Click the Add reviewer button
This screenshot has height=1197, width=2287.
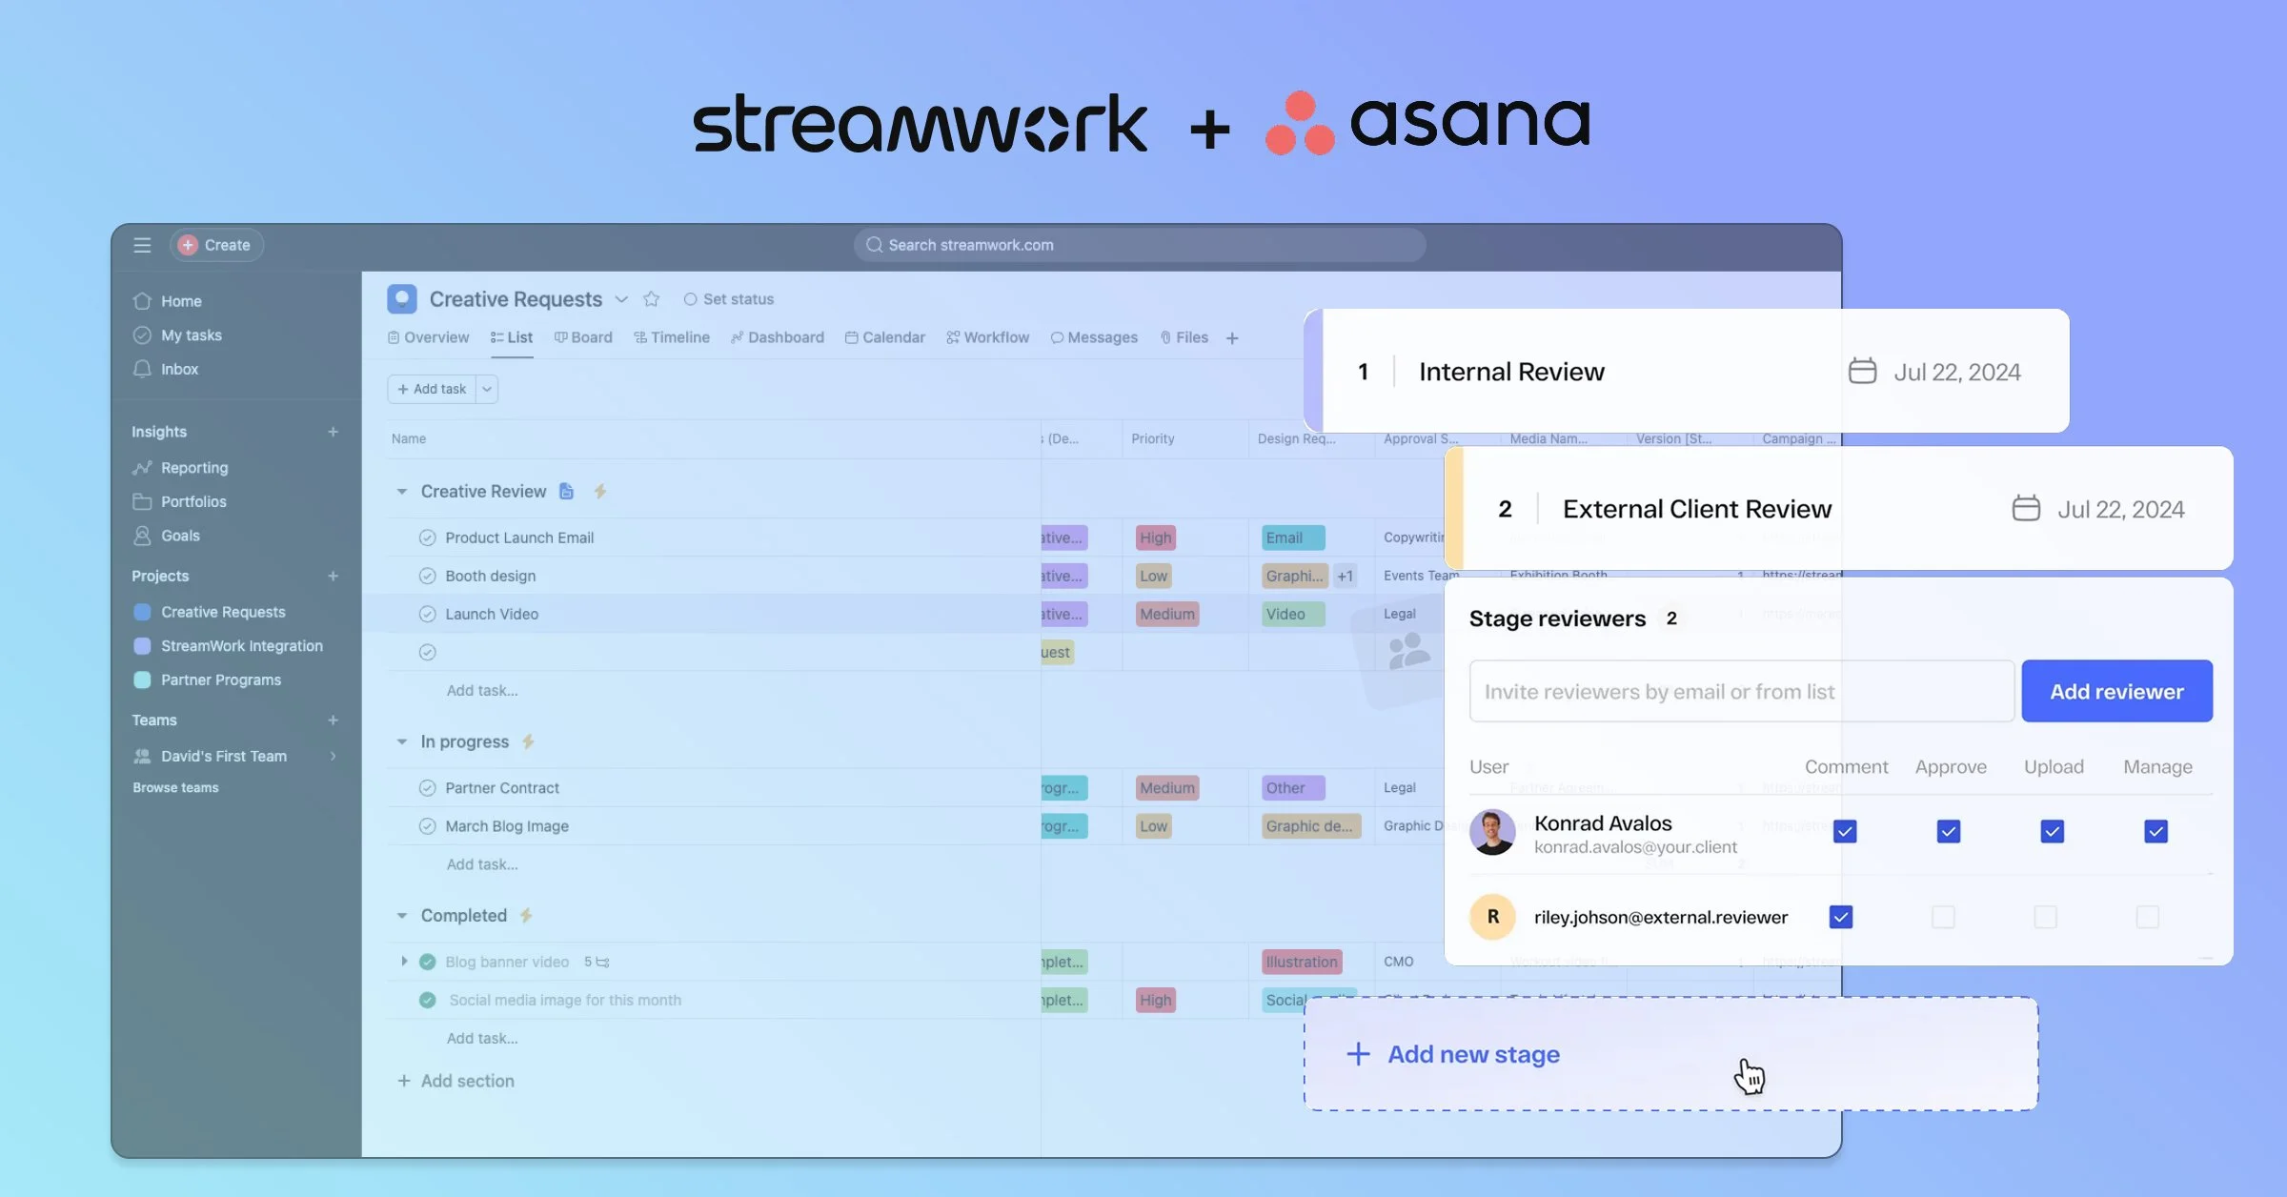pos(2116,691)
